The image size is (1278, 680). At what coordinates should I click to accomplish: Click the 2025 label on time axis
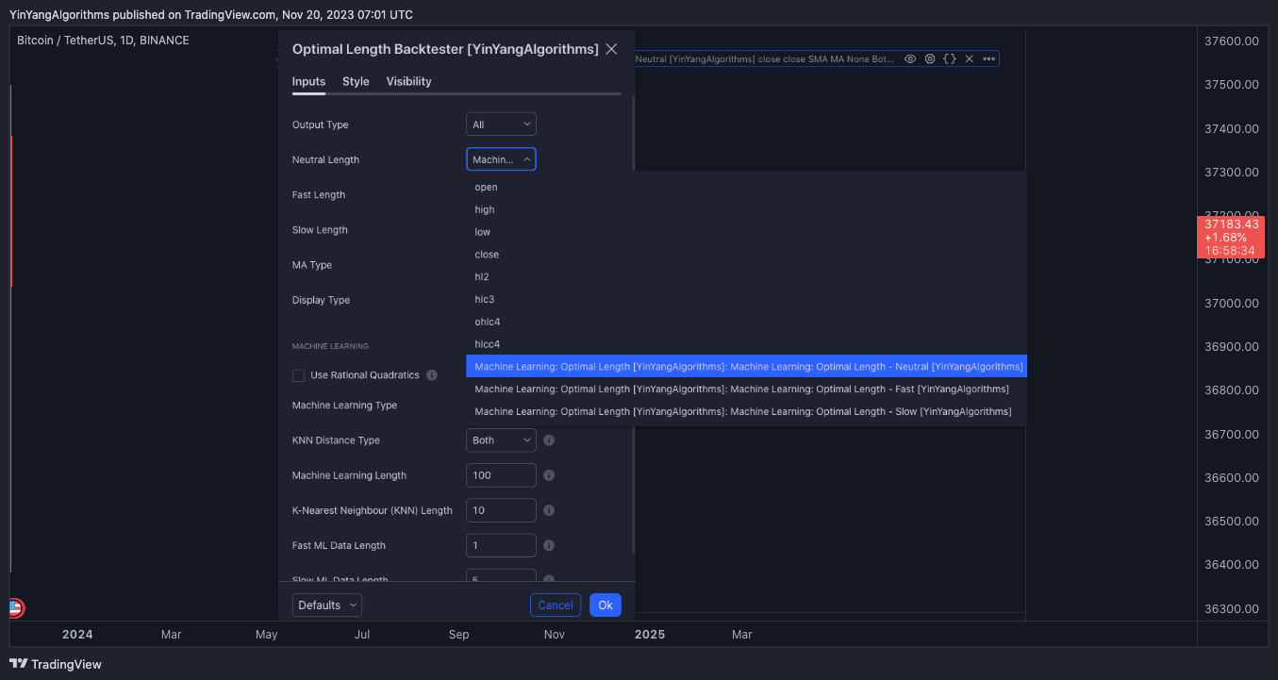(x=650, y=635)
